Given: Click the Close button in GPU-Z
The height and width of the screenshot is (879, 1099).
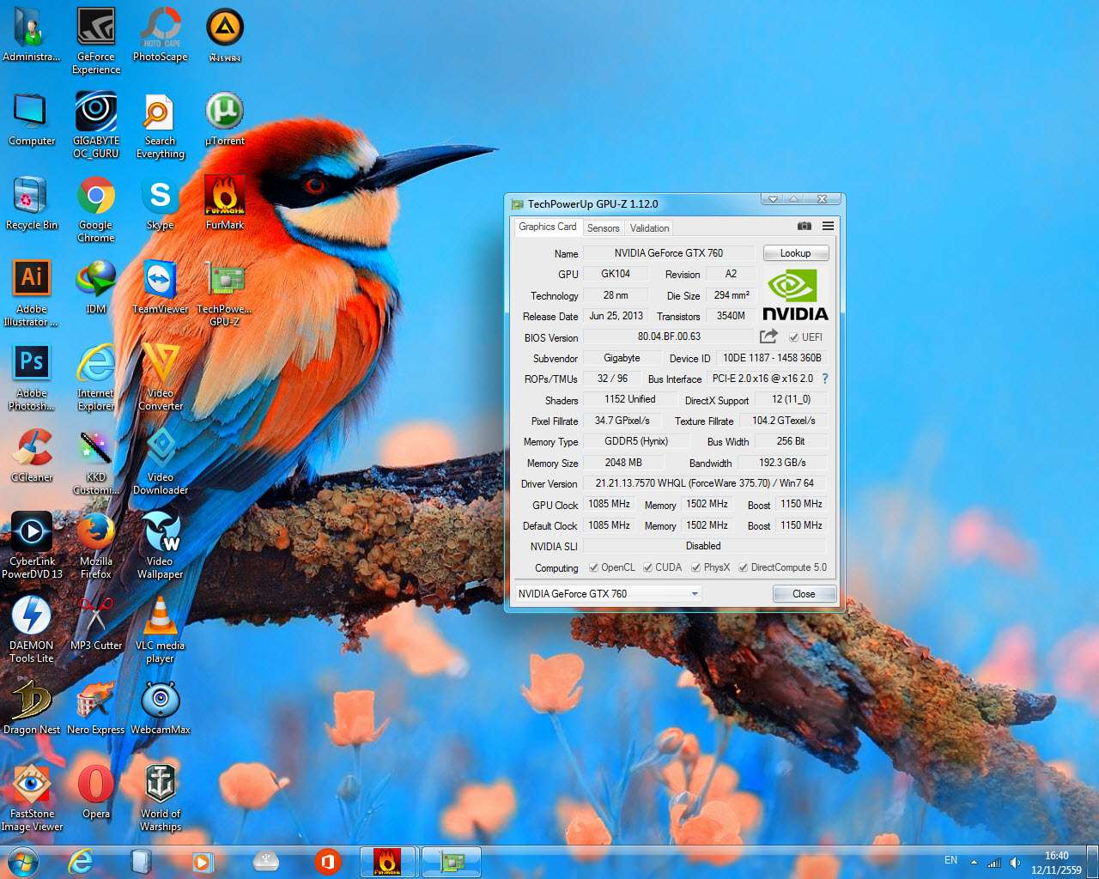Looking at the screenshot, I should click(x=804, y=594).
